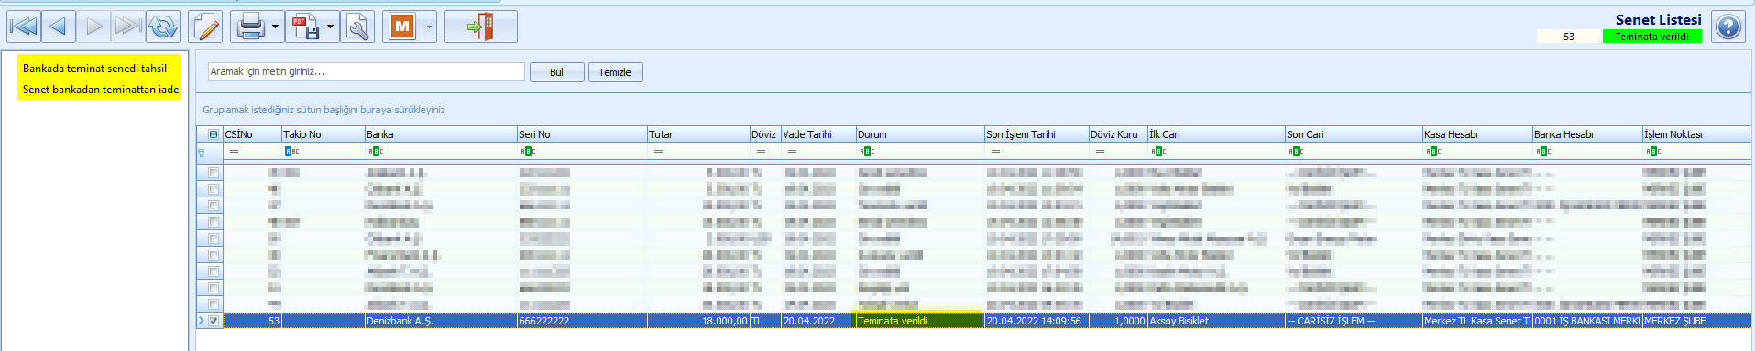Select the 1,0000 Döviz Kuru cell

[x=1118, y=321]
